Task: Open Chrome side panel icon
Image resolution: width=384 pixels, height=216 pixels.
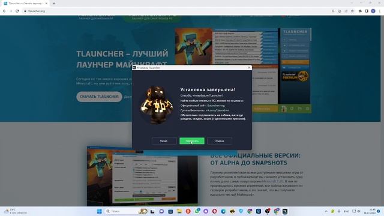Action: pyautogui.click(x=367, y=11)
